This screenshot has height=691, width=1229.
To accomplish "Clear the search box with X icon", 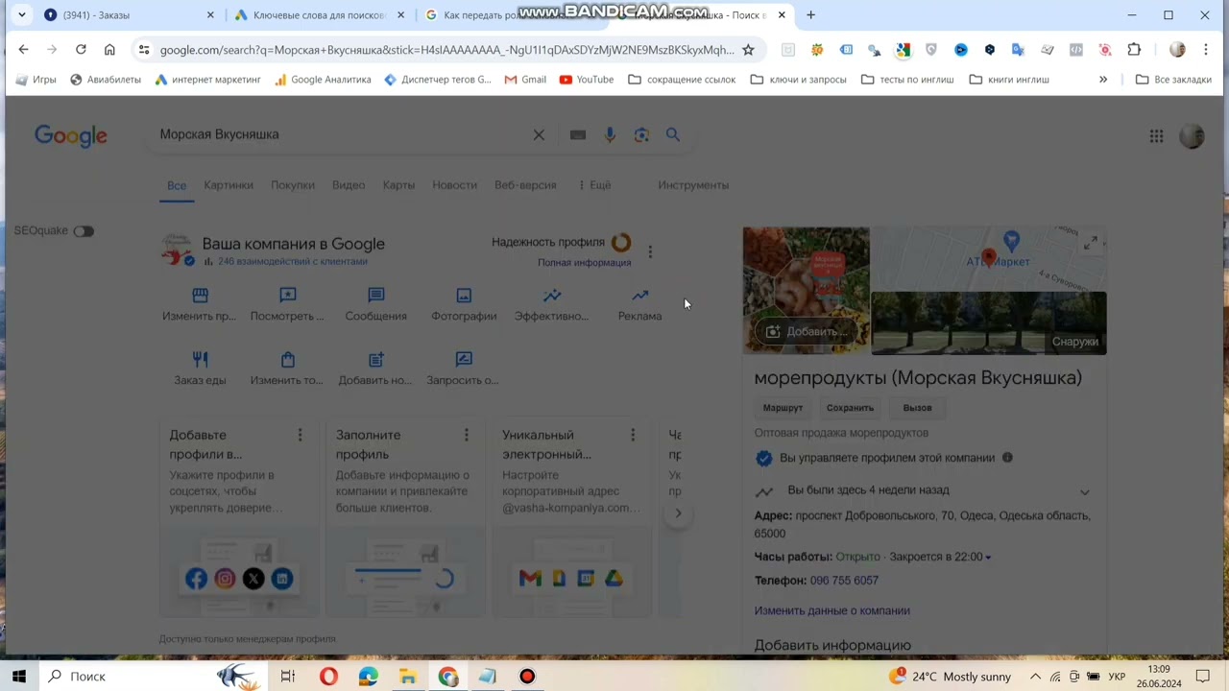I will pos(539,135).
